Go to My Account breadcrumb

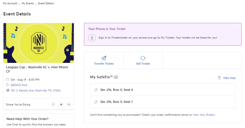click(x=10, y=3)
